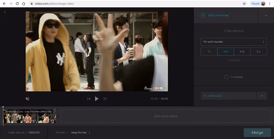
Task: Click the Add audio button
Action: [229, 96]
